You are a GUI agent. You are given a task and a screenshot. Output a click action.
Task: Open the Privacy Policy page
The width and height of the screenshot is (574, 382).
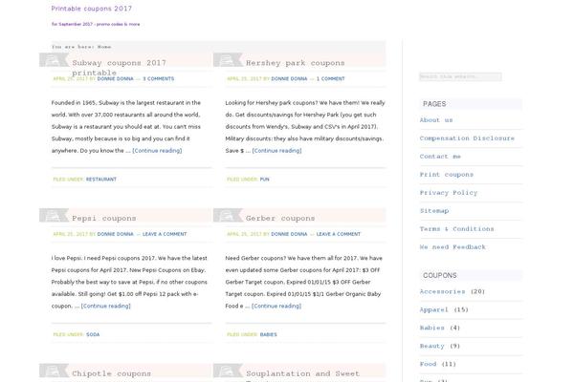[449, 193]
